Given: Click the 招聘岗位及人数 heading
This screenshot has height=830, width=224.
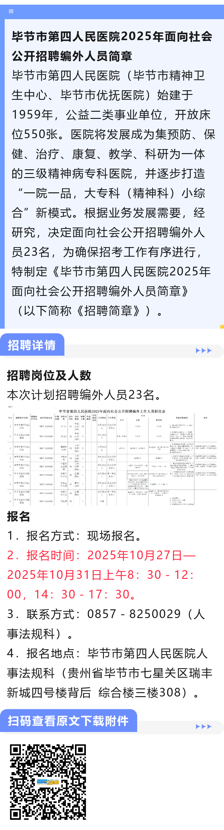Looking at the screenshot, I should (x=49, y=375).
